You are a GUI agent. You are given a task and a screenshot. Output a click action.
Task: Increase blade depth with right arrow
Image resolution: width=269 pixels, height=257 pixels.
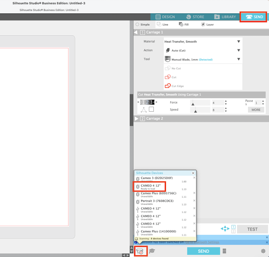click(156, 102)
